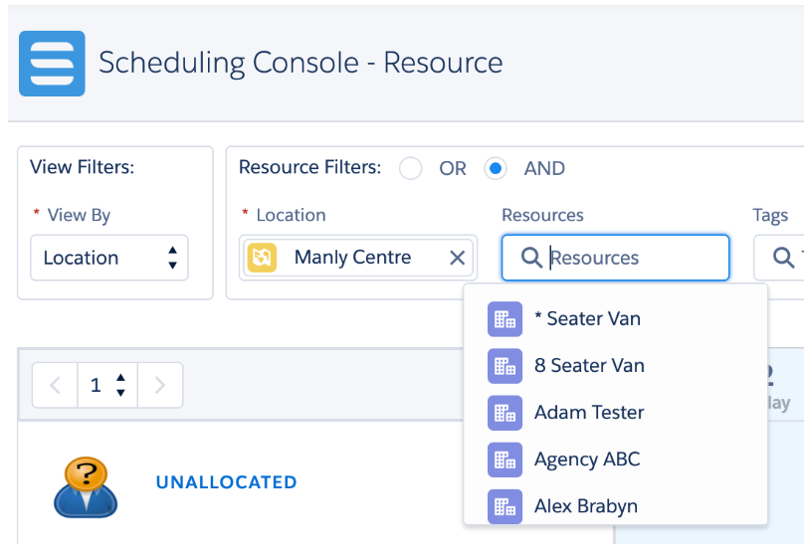Open the UNALLOCATED link

[x=226, y=482]
